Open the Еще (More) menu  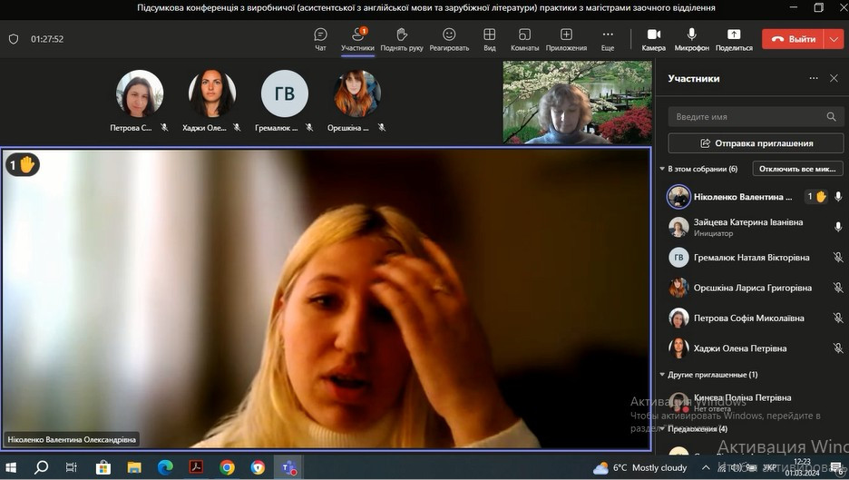(x=607, y=38)
